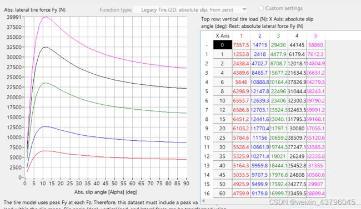Select cell with value 4477.9

click(x=278, y=54)
